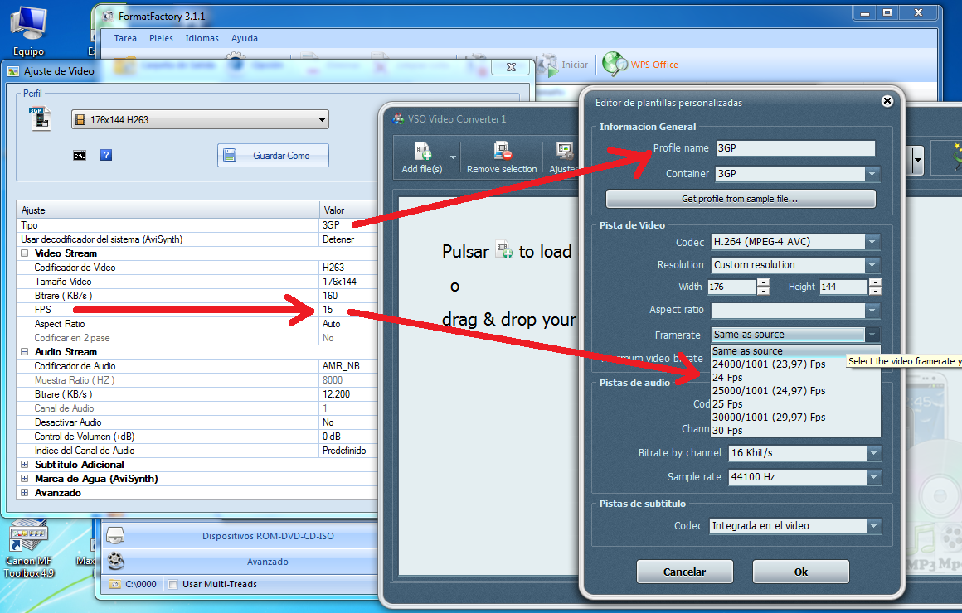This screenshot has height=613, width=962.
Task: Select the Control de Volumen value 0 dB
Action: (348, 437)
